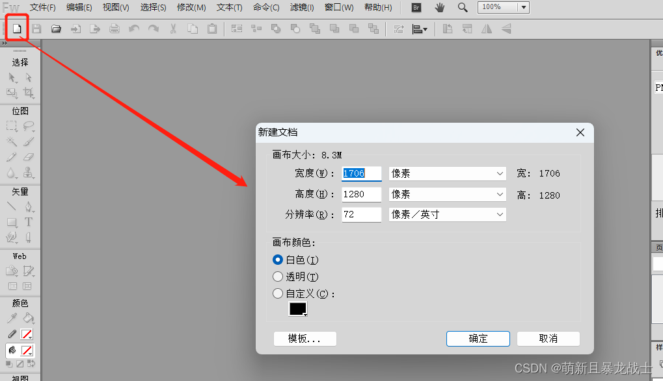Select the Text tool

pyautogui.click(x=29, y=222)
